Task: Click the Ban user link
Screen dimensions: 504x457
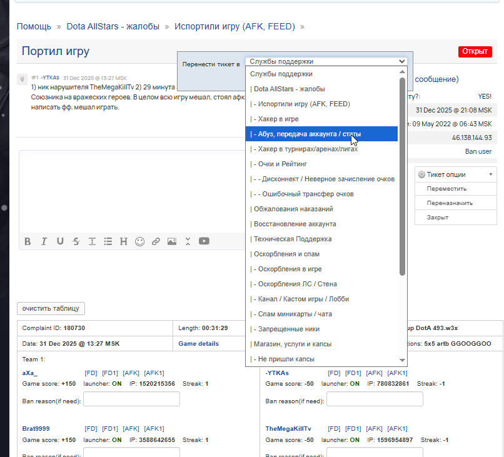Action: [478, 151]
